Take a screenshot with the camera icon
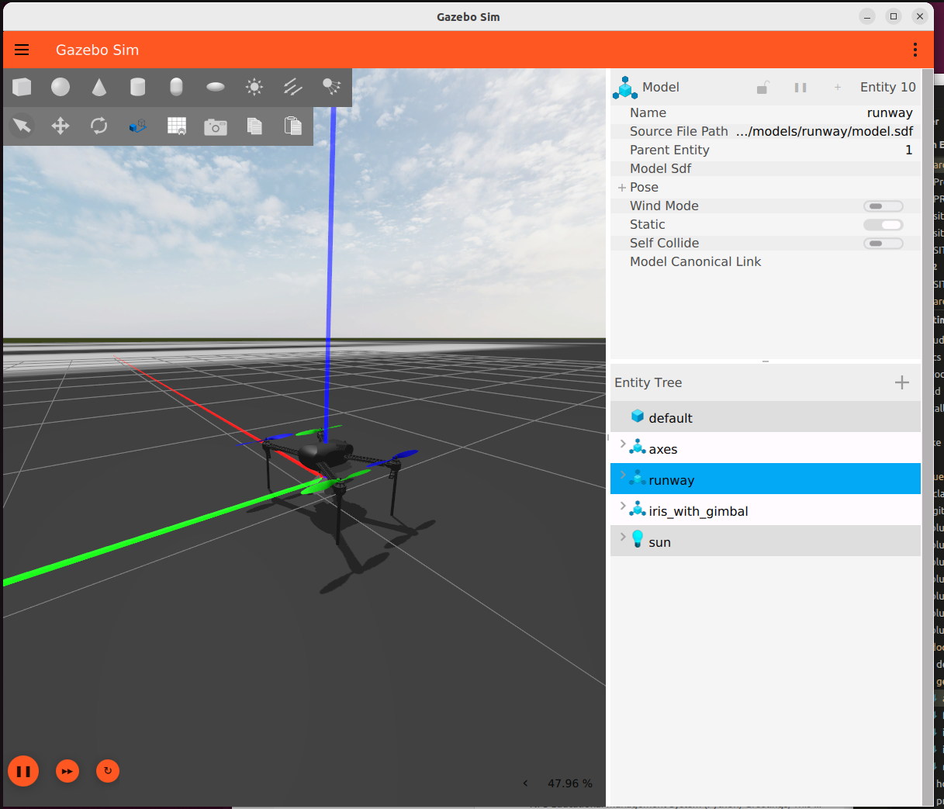Screen dimensions: 944x809 coord(216,126)
